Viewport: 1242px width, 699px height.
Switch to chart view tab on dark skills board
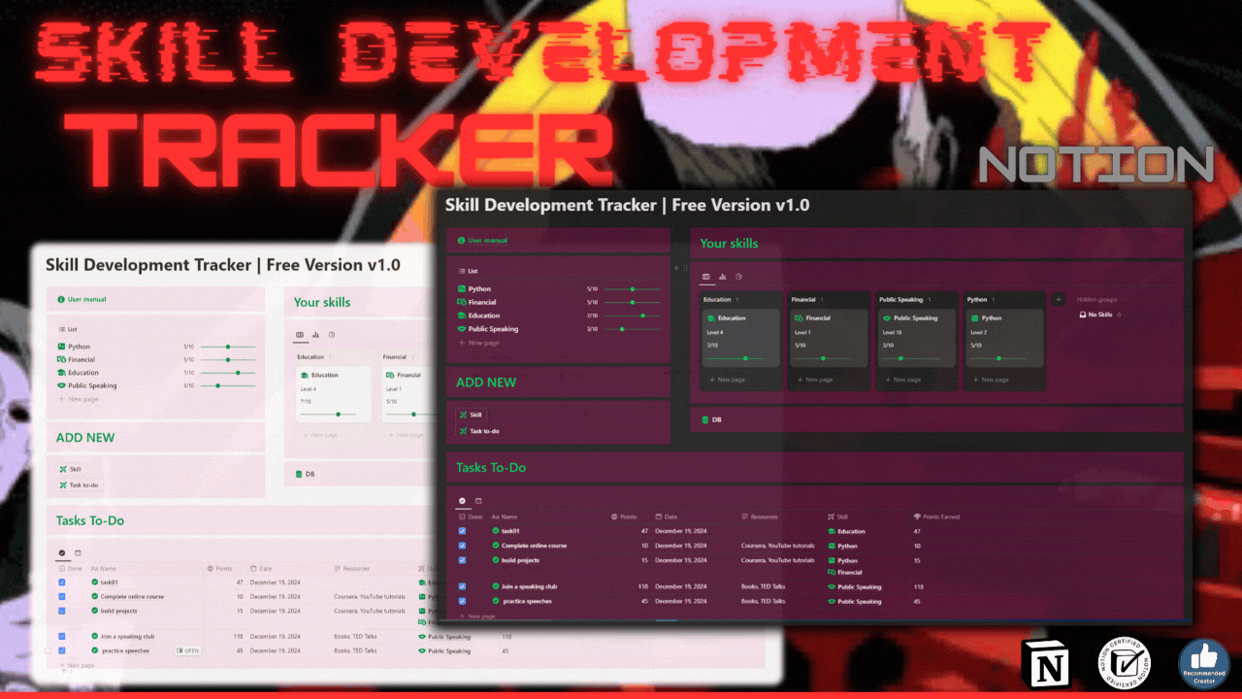tap(723, 277)
